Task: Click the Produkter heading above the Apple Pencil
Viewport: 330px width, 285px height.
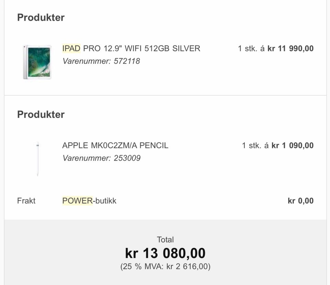Action: [41, 114]
